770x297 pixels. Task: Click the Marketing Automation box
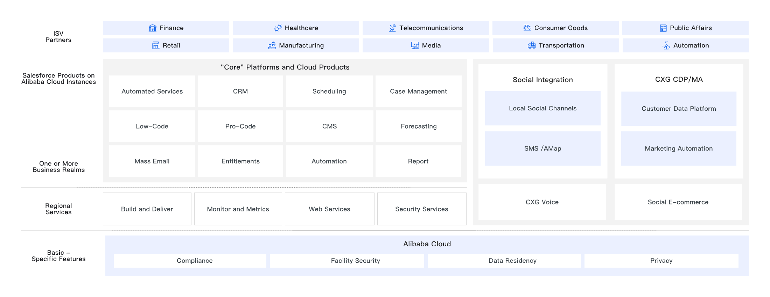pos(679,148)
